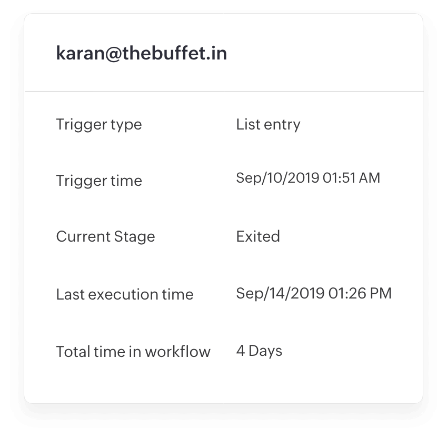Screen dimensions: 447x438
Task: Click the word entry in List entry
Action: pos(282,125)
